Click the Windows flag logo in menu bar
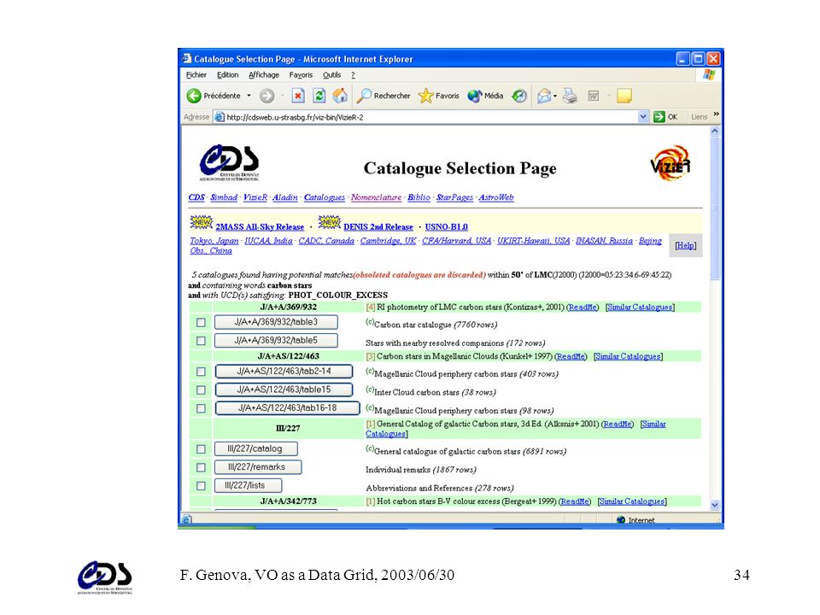The width and height of the screenshot is (820, 615). [709, 75]
